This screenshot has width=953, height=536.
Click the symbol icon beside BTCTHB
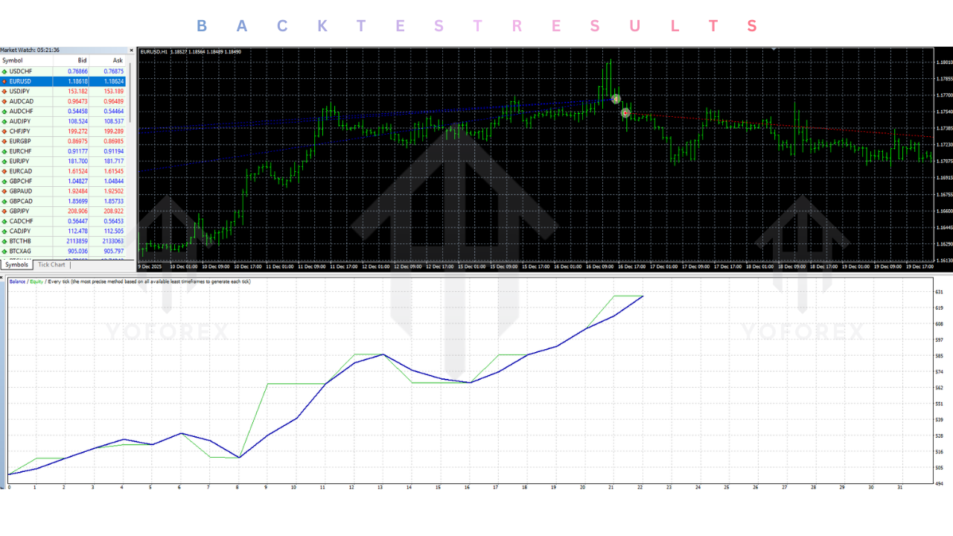tap(6, 241)
